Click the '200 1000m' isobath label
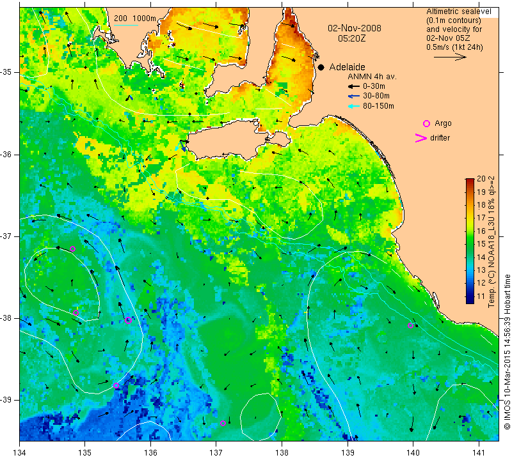Viewport: 512px width, 460px height. [x=135, y=19]
